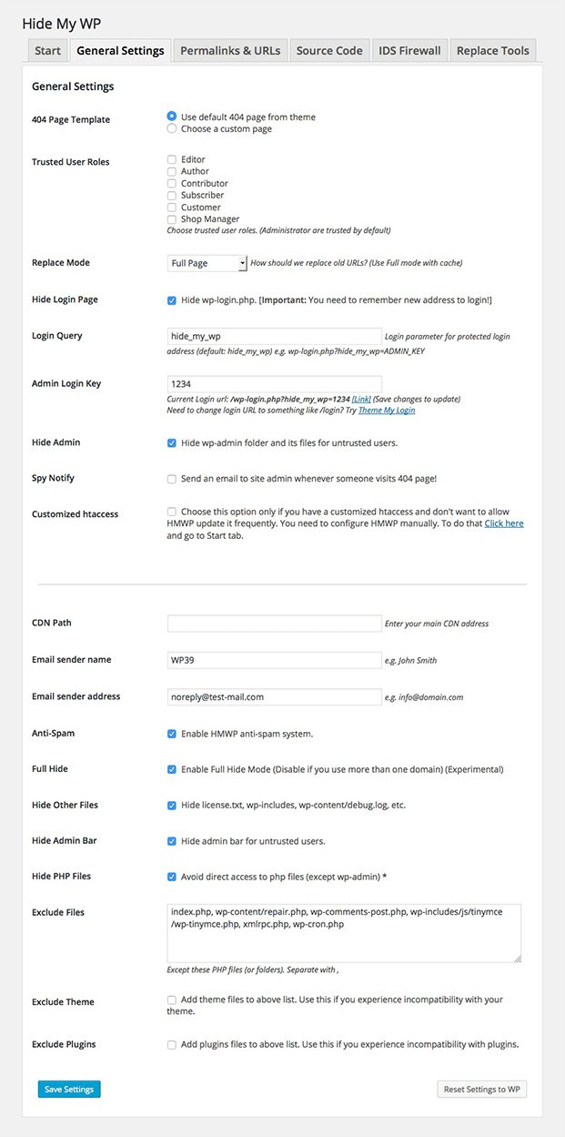Return to the Start tab
The image size is (565, 1137).
(47, 50)
